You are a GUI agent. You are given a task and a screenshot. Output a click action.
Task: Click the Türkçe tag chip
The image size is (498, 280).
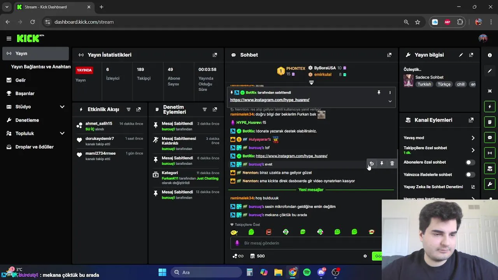point(444,84)
